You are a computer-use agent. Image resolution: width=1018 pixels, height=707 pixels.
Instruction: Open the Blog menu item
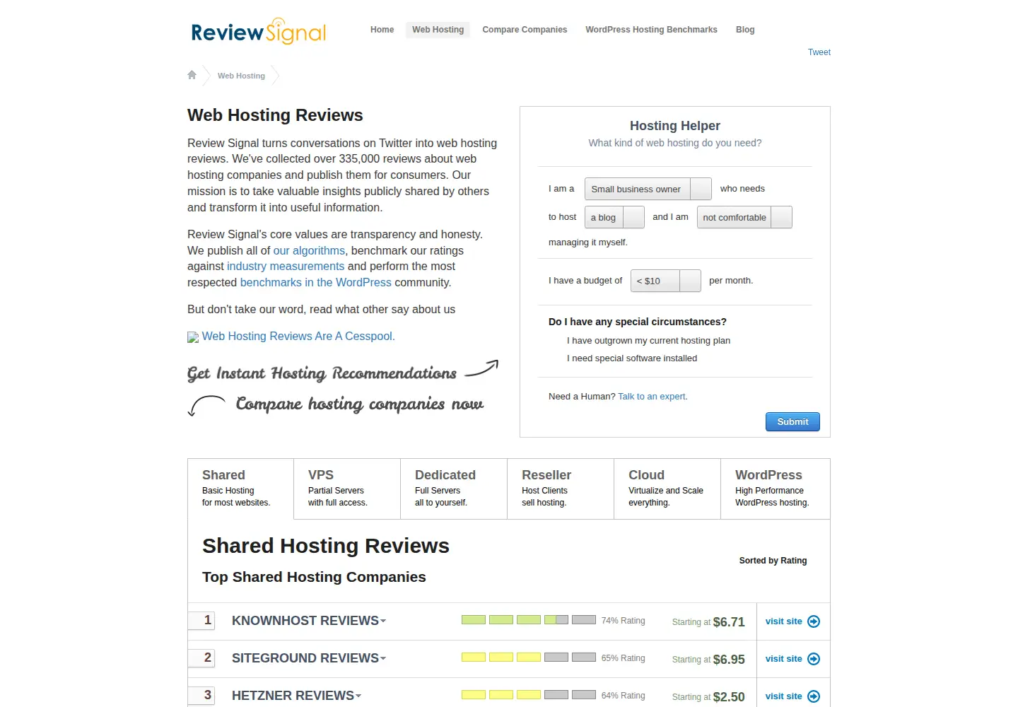click(745, 30)
